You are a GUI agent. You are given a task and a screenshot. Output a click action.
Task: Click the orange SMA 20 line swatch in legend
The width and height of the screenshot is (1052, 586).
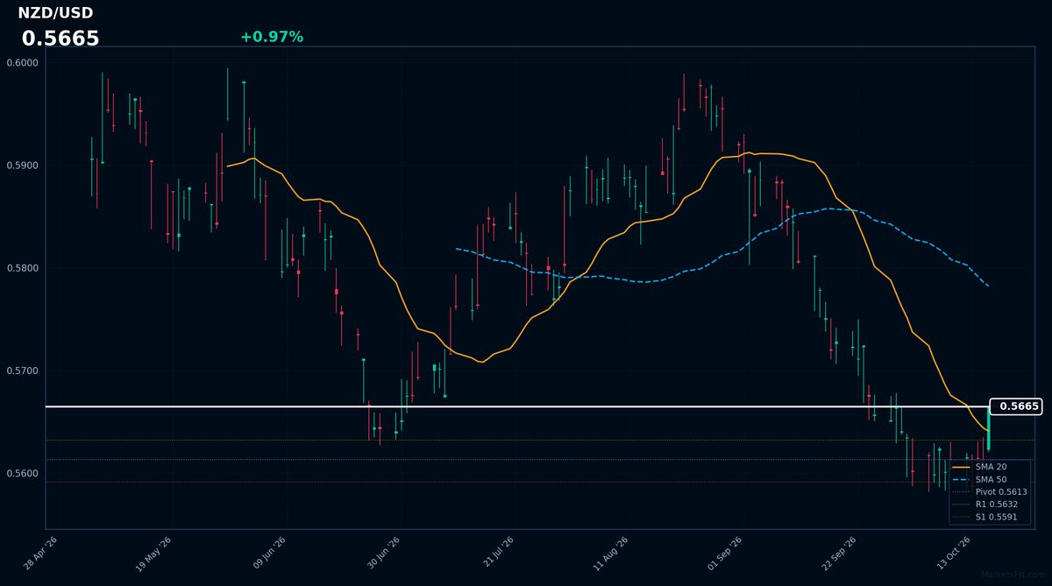click(x=961, y=467)
